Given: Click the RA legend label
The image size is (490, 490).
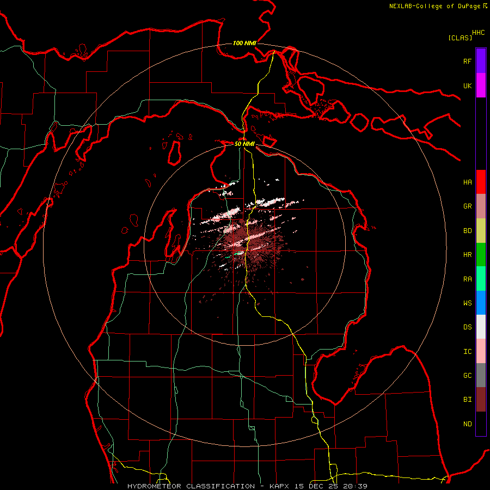Looking at the screenshot, I should [467, 279].
